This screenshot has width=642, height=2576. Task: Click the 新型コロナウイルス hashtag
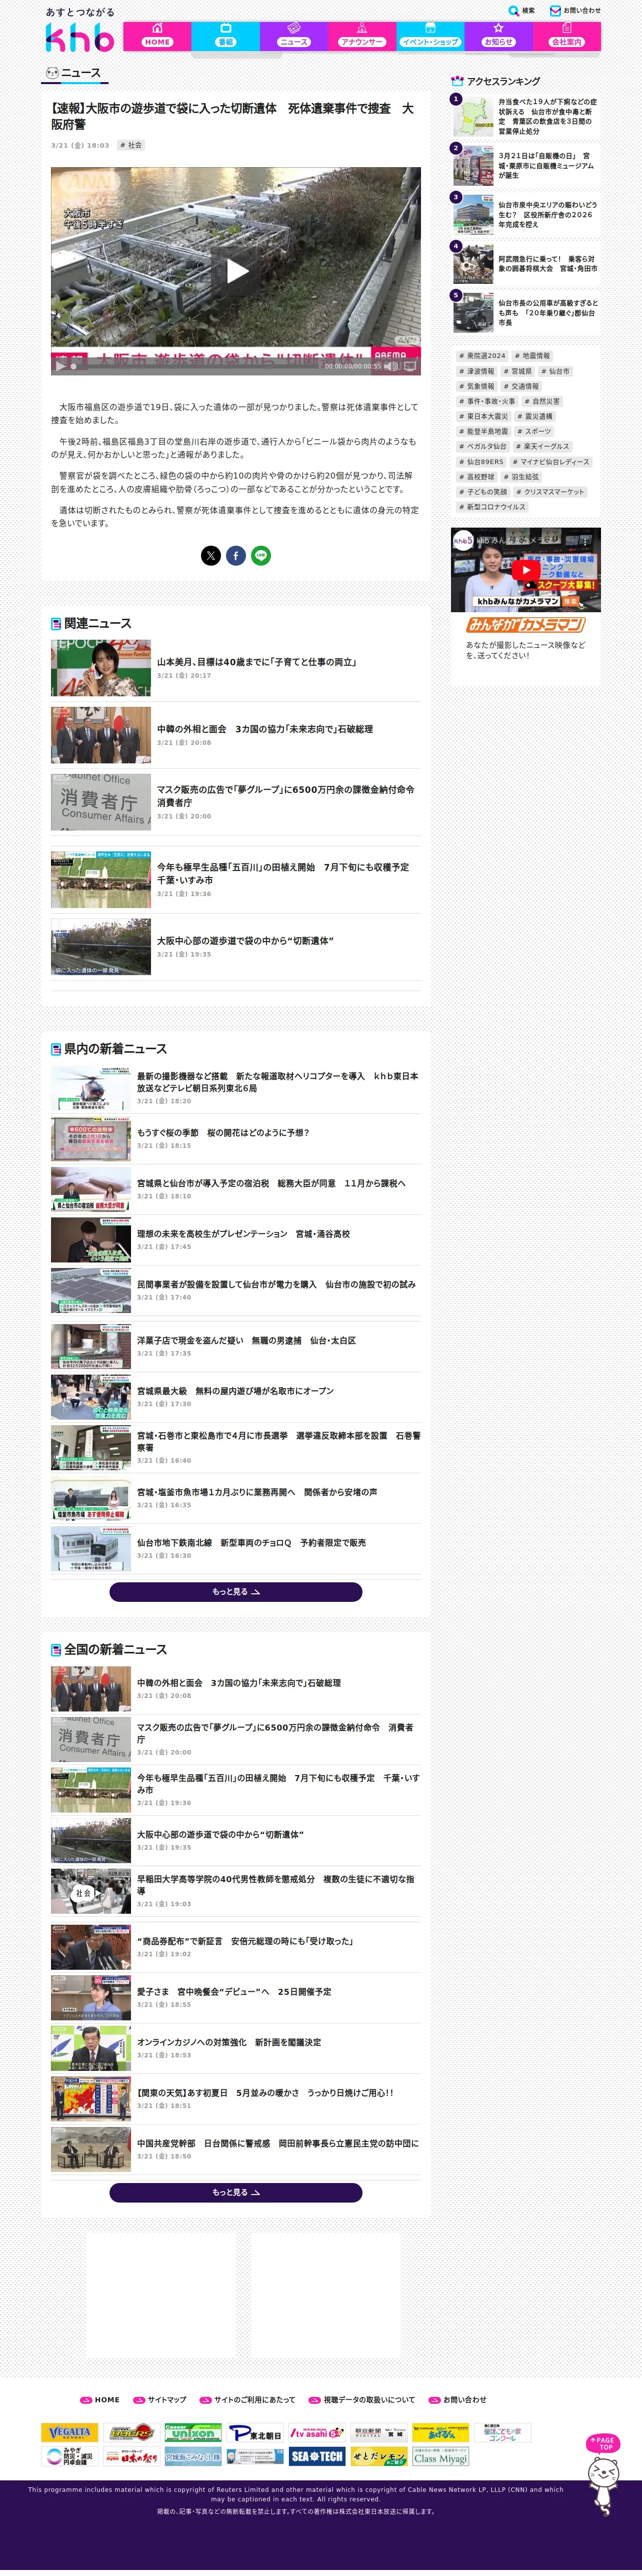point(492,507)
